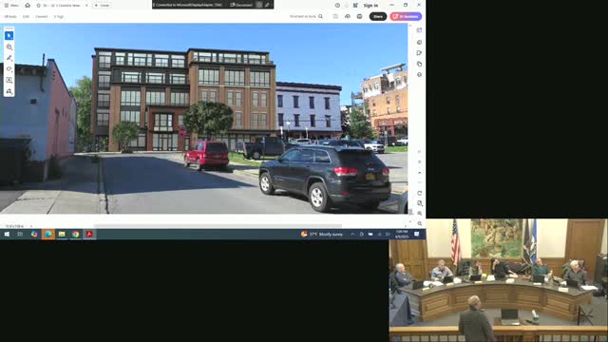Viewport: 608px width, 342px height.
Task: Open File Explorer from the taskbar
Action: click(62, 235)
